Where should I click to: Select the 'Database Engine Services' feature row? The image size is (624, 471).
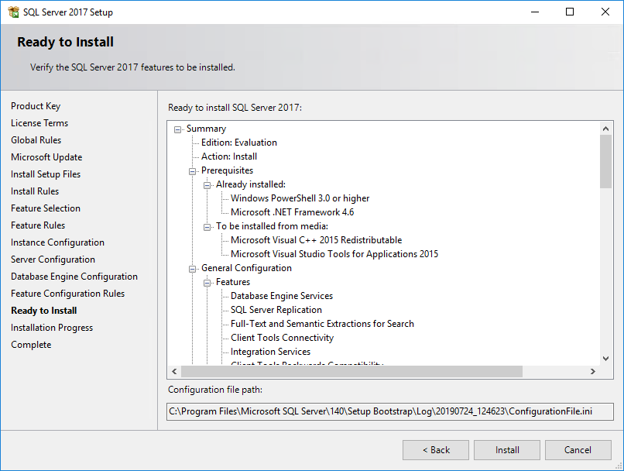pos(282,296)
